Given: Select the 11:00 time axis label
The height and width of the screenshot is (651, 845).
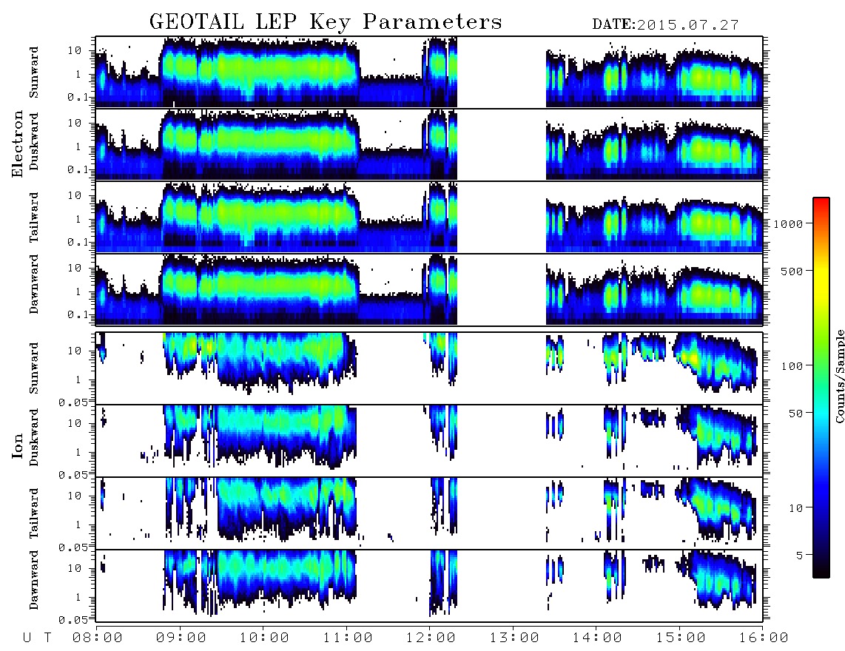Looking at the screenshot, I should click(x=348, y=638).
